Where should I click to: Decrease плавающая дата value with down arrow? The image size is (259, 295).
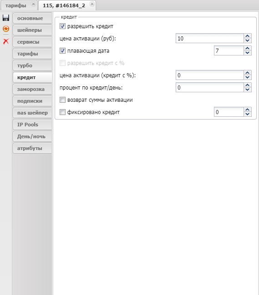(247, 53)
